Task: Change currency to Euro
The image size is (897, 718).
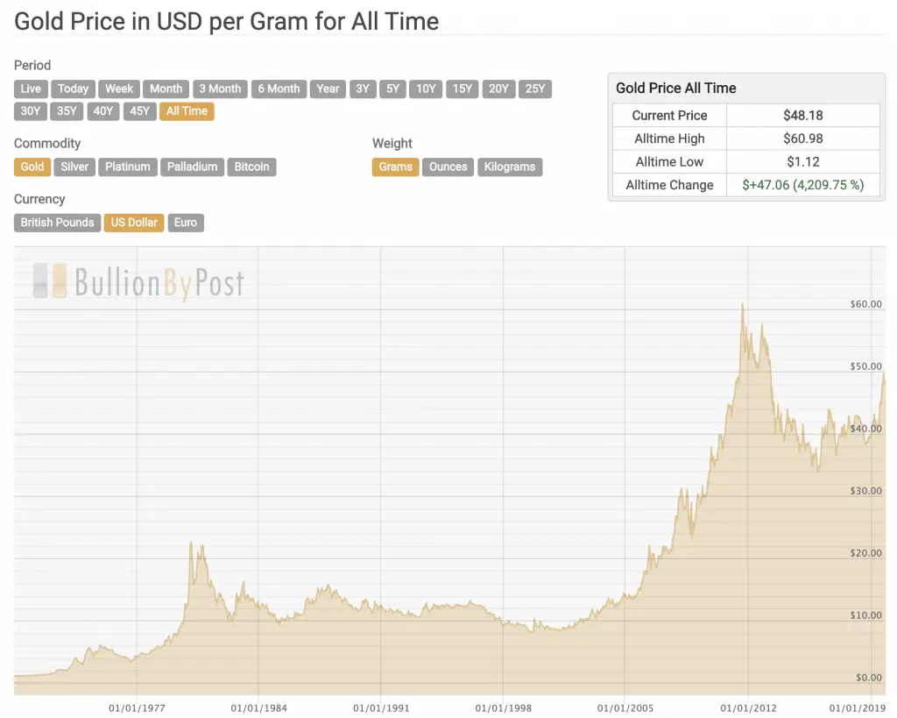Action: pos(186,223)
